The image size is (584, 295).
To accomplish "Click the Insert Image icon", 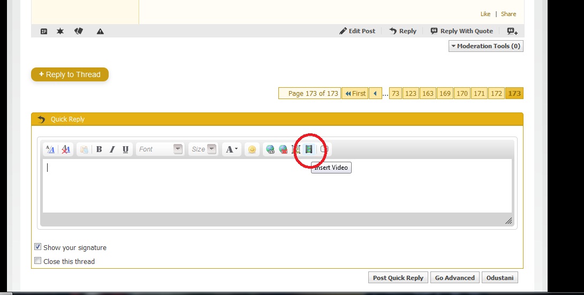I will coord(296,149).
